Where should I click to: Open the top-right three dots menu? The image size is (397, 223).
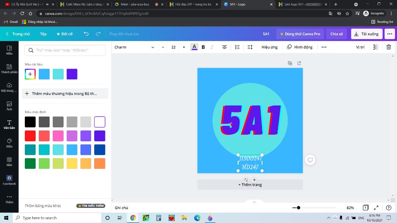click(390, 34)
